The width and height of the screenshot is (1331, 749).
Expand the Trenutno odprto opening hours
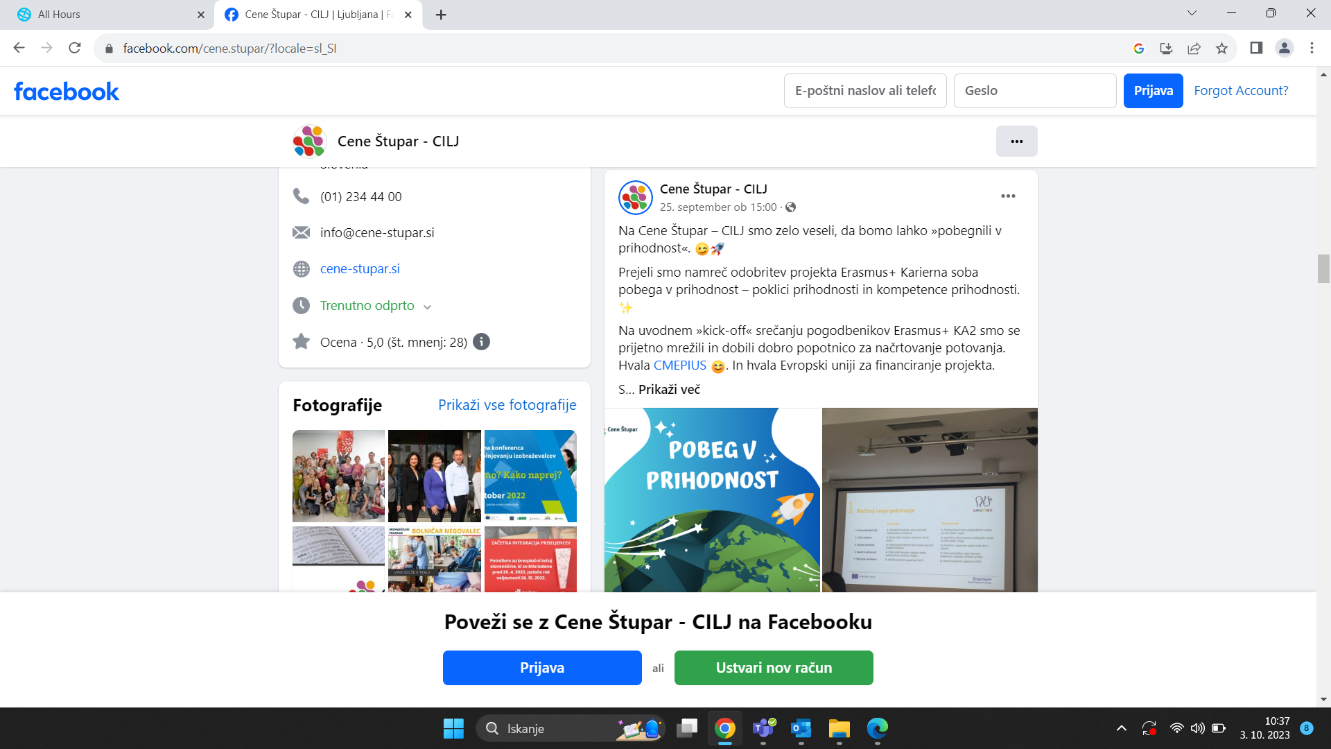point(427,307)
